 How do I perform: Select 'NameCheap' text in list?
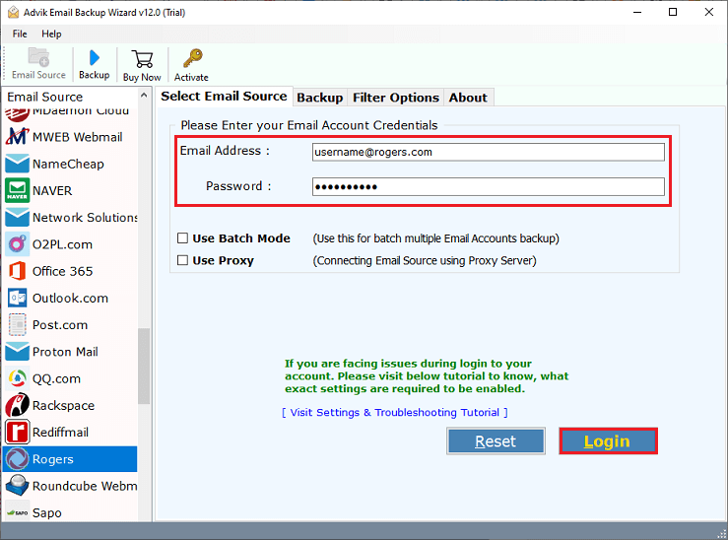(68, 164)
